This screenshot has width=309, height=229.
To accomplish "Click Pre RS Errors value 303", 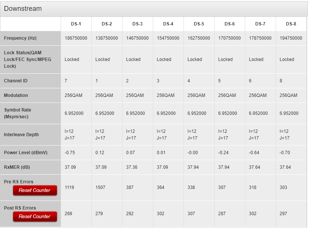I will (284, 187).
